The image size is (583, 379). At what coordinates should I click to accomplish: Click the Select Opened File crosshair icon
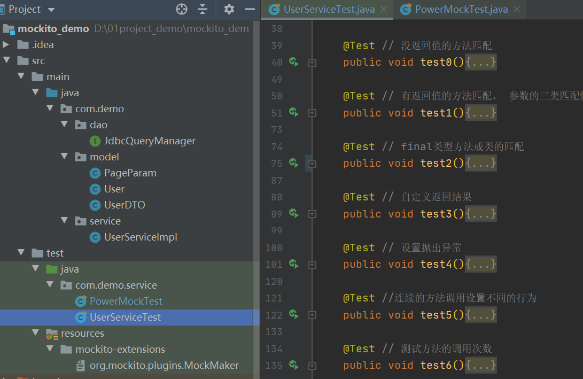pos(181,9)
